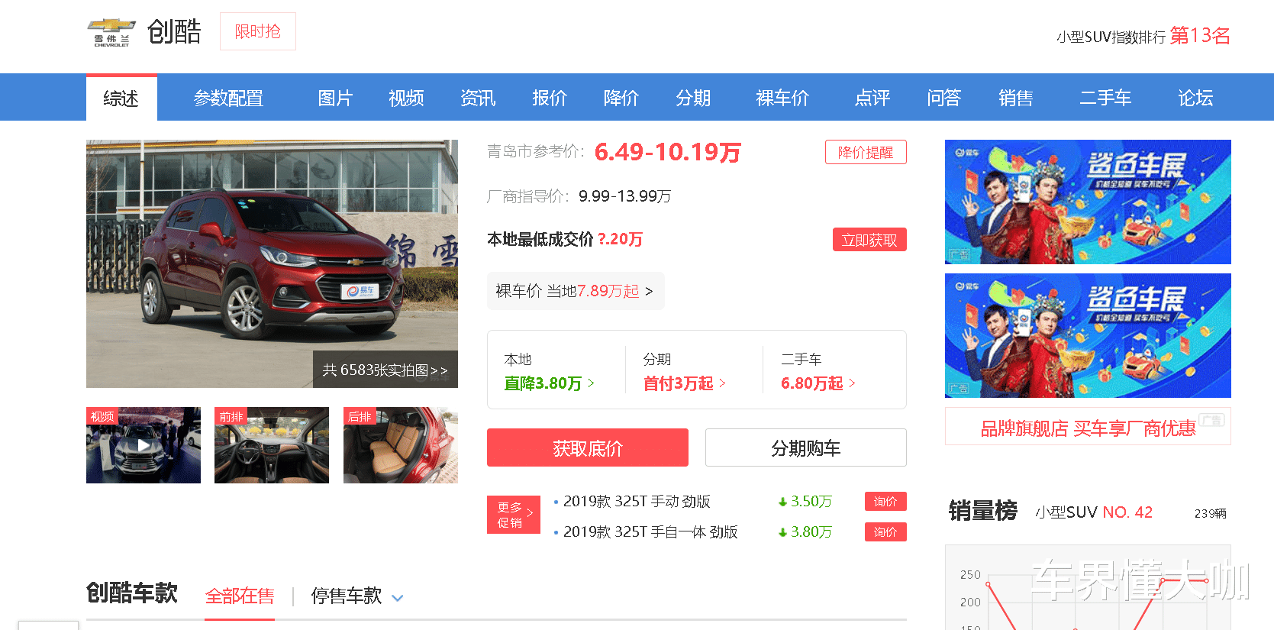Open the 参数配置 tab

(228, 98)
